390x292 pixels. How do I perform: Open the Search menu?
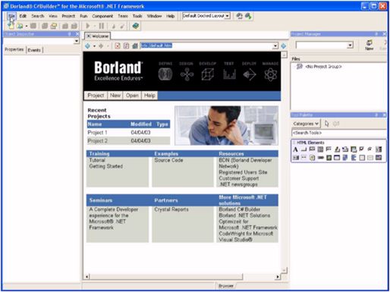[38, 16]
